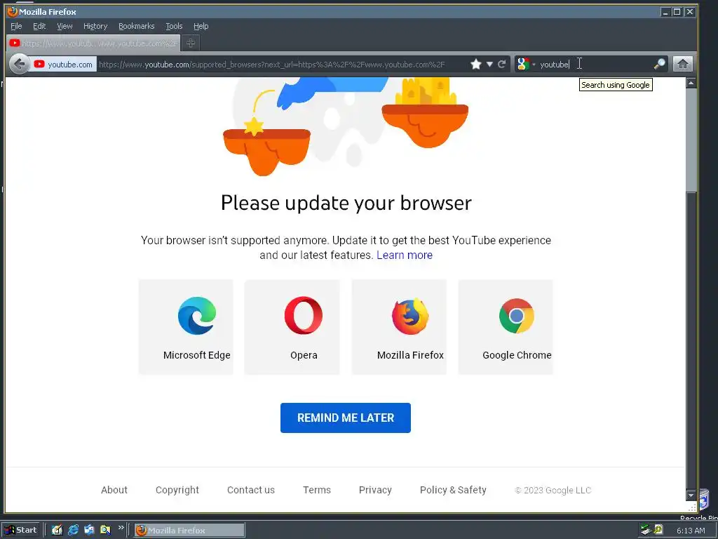The image size is (718, 539).
Task: Open the About footer link
Action: click(114, 490)
